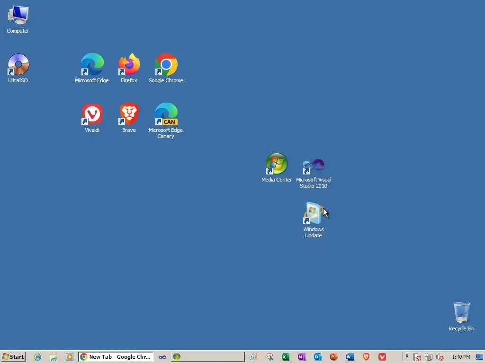Launch Brave from the taskbar
The height and width of the screenshot is (363, 485).
366,357
